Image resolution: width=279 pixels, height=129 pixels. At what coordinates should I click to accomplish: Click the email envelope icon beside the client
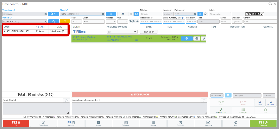[x=137, y=14]
